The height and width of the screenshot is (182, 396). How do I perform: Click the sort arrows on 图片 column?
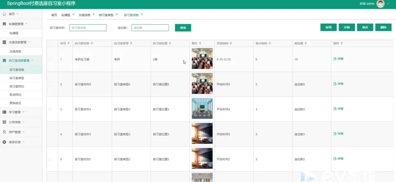200,43
